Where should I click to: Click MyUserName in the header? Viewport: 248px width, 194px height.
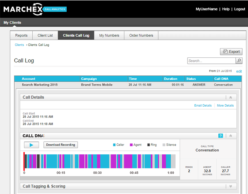click(206, 9)
